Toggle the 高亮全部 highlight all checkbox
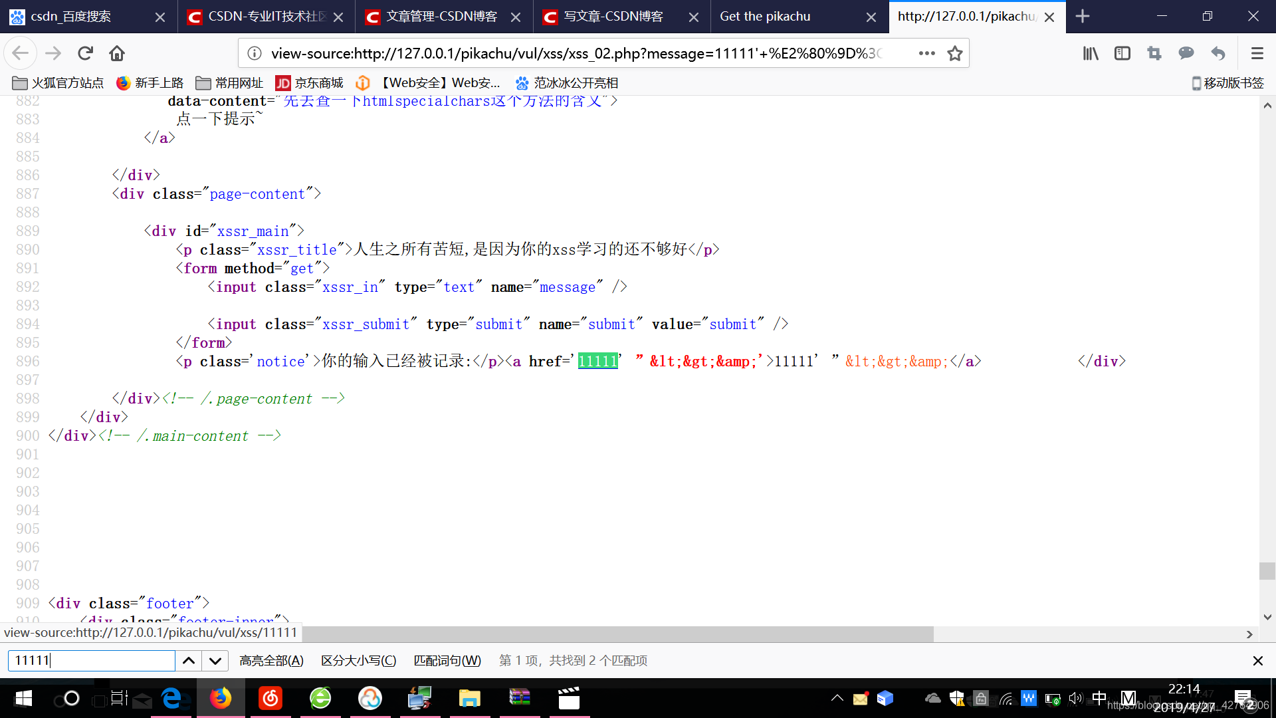Screen dimensions: 1276x718 [x=272, y=660]
